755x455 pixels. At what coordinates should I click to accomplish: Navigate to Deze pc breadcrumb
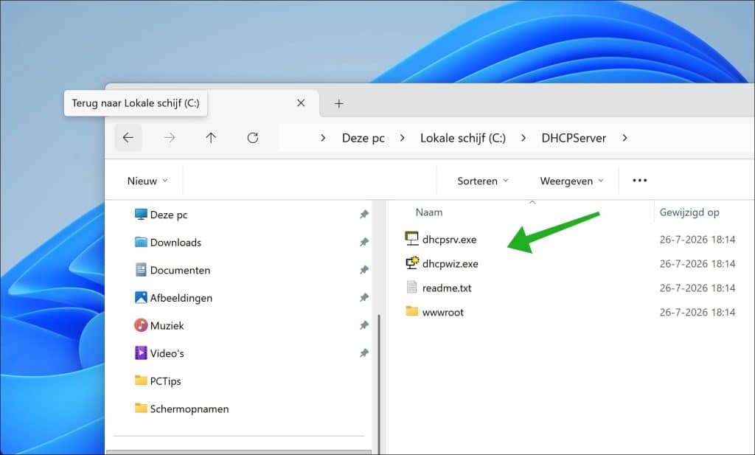[363, 138]
